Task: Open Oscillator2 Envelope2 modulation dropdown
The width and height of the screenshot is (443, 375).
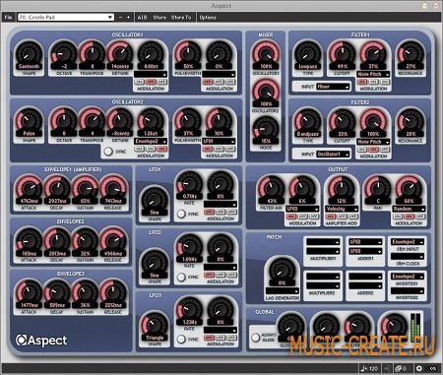Action: (x=151, y=142)
